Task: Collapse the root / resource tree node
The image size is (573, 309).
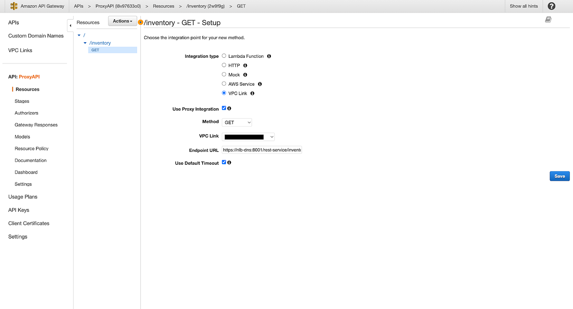Action: 79,35
